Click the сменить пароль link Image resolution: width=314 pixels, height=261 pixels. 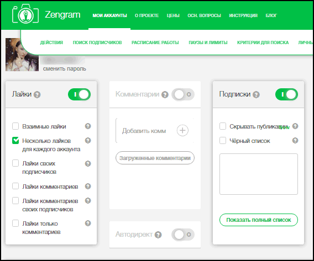65,69
